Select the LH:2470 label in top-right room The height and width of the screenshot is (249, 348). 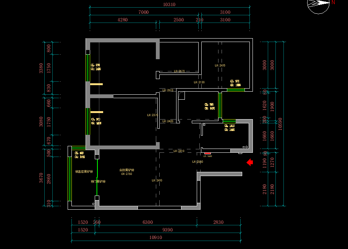pyautogui.click(x=220, y=65)
